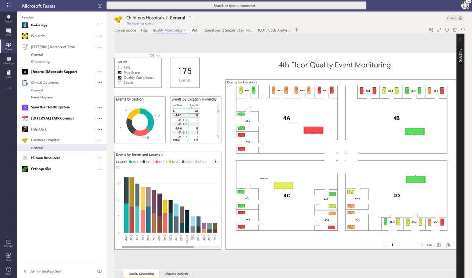Open the Store from the left rail

click(x=9, y=257)
